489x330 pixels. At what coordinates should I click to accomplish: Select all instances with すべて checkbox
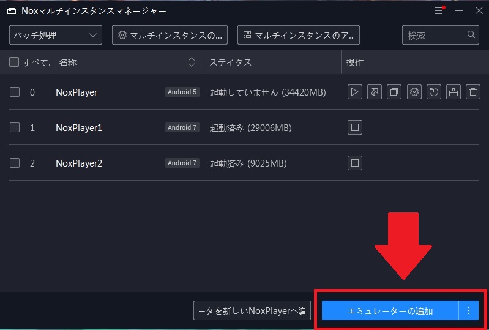[14, 62]
